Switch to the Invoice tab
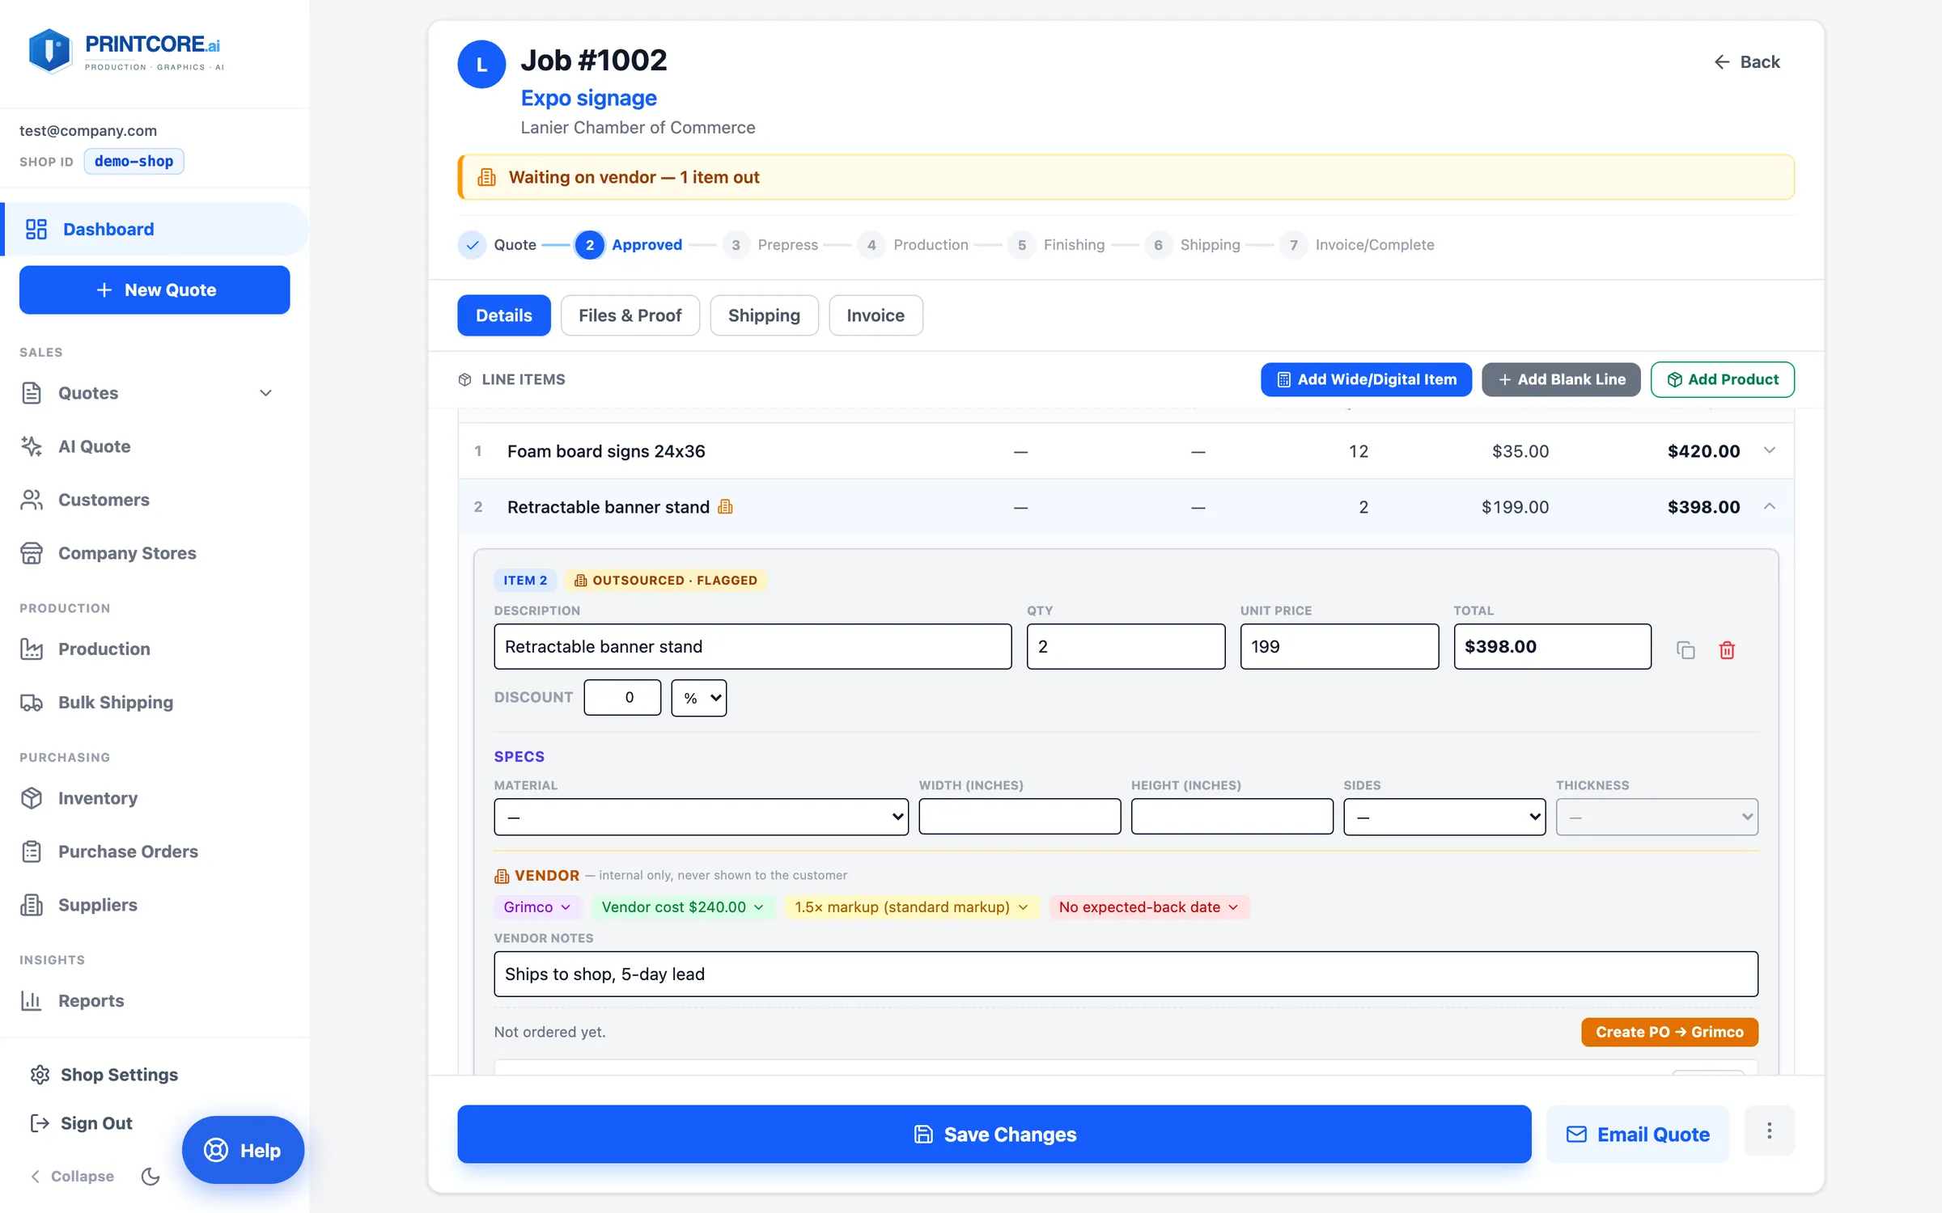 (x=876, y=315)
